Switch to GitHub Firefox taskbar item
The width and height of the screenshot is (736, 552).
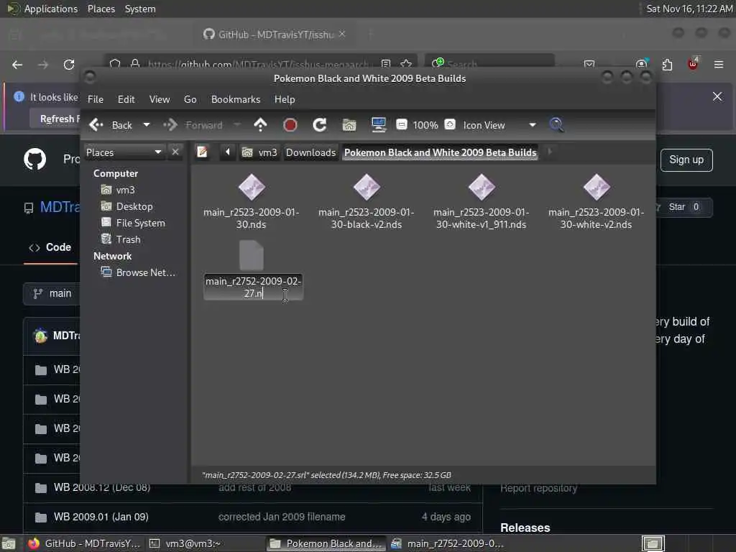(84, 543)
